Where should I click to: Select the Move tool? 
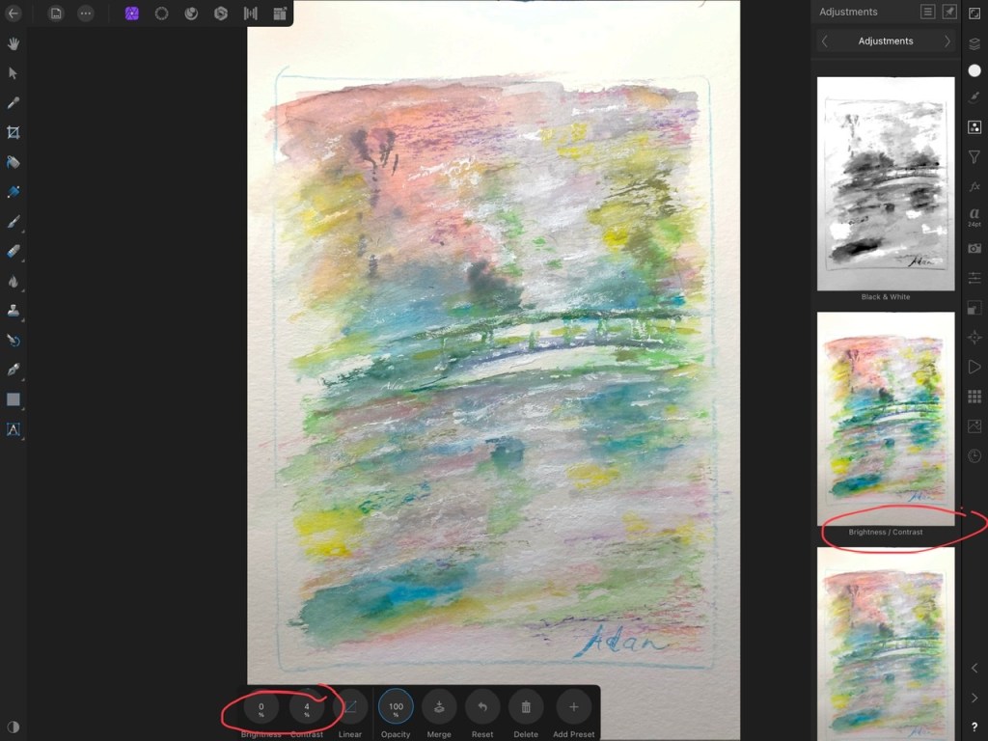[14, 72]
